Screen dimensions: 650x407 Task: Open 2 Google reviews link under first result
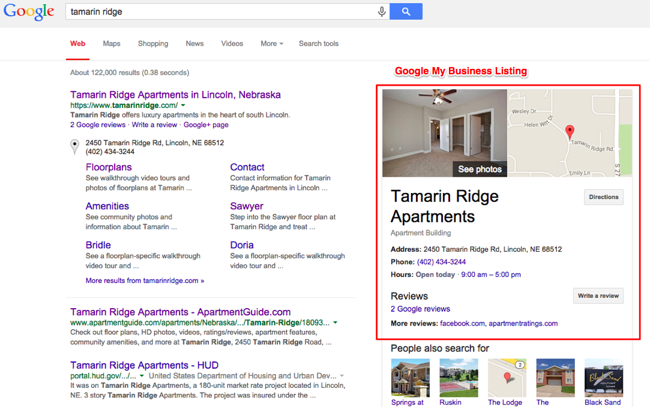(x=98, y=125)
